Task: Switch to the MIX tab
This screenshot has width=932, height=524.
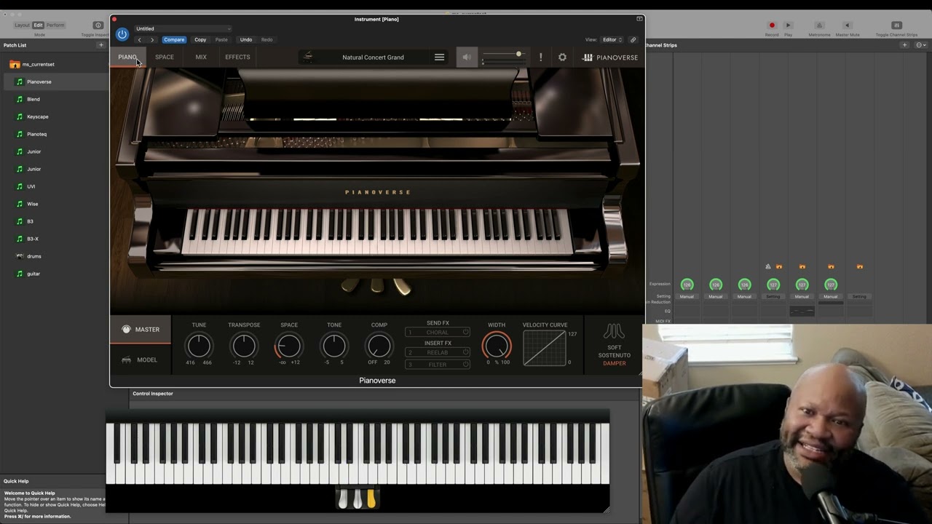Action: pos(201,57)
